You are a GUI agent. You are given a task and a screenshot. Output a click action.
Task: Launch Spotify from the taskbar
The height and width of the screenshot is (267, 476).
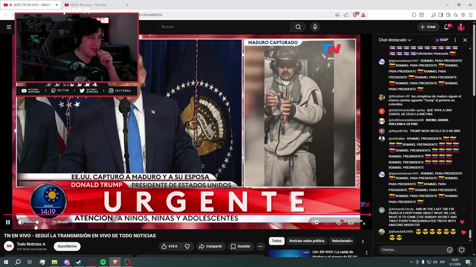[x=103, y=262]
